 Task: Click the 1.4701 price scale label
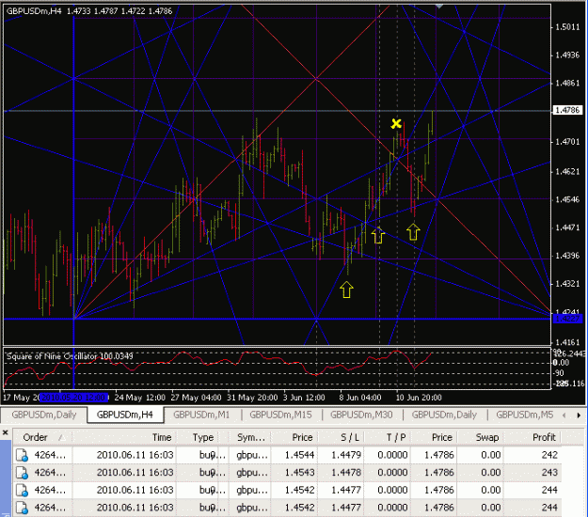coord(567,142)
